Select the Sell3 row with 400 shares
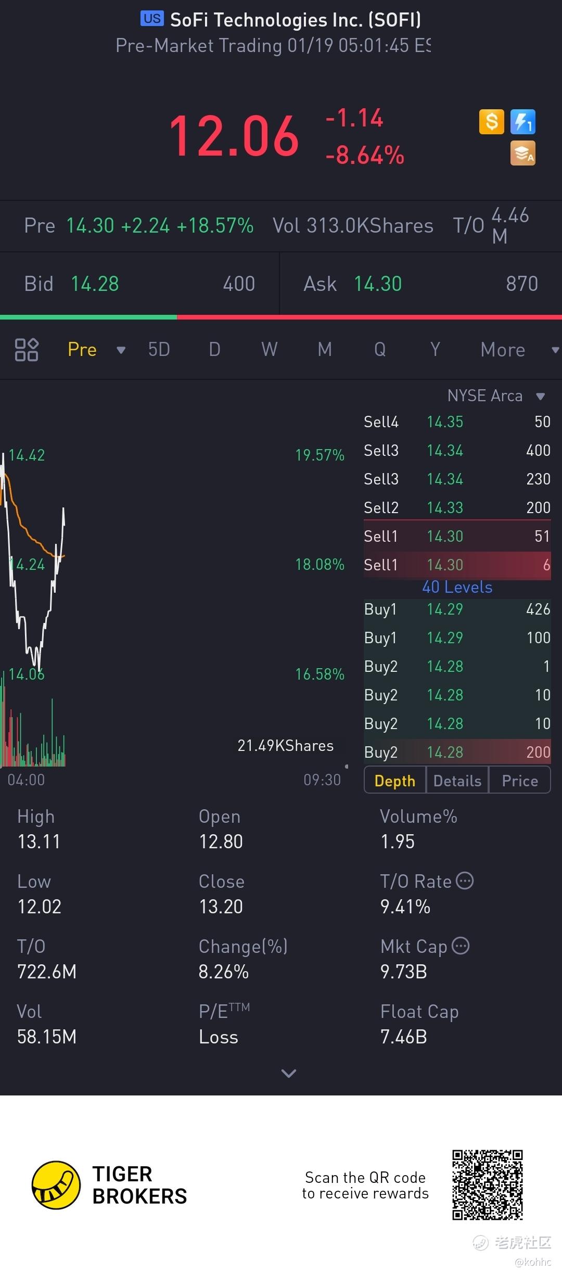Image resolution: width=562 pixels, height=1275 pixels. point(457,450)
